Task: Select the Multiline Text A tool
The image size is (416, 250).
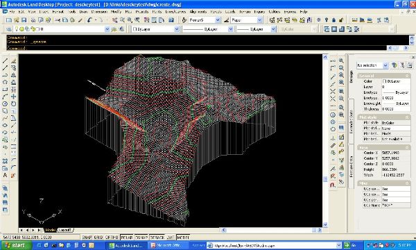Action: [x=5, y=175]
